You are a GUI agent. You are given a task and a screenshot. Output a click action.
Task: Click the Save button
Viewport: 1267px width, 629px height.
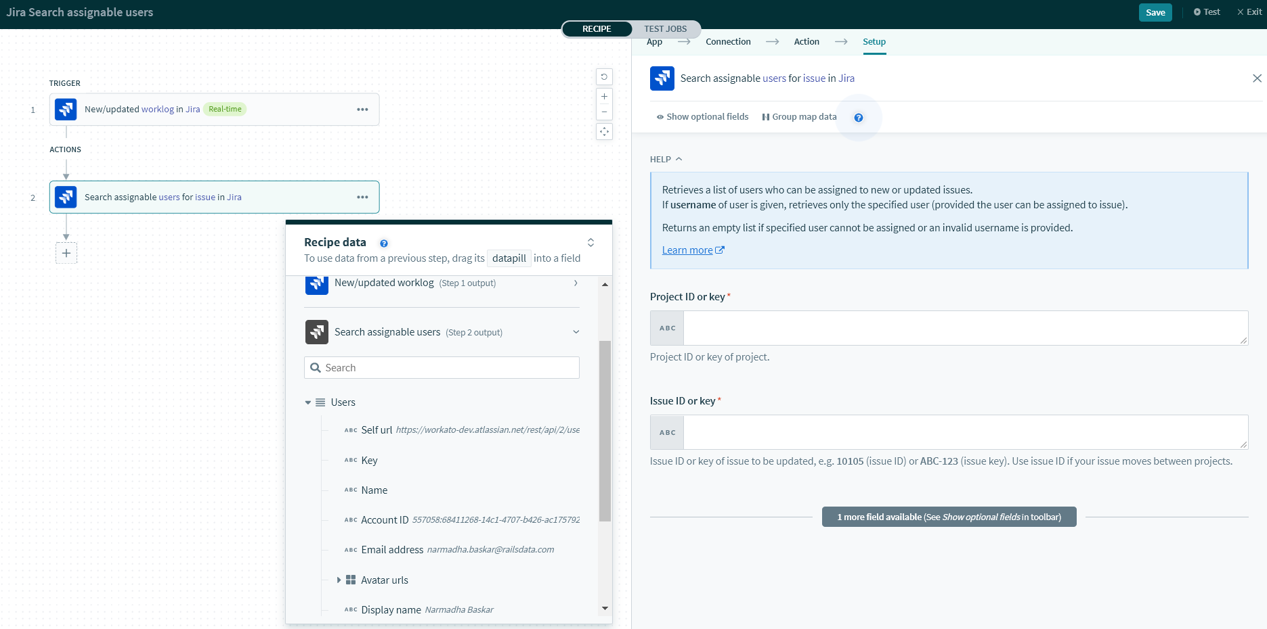click(x=1155, y=12)
